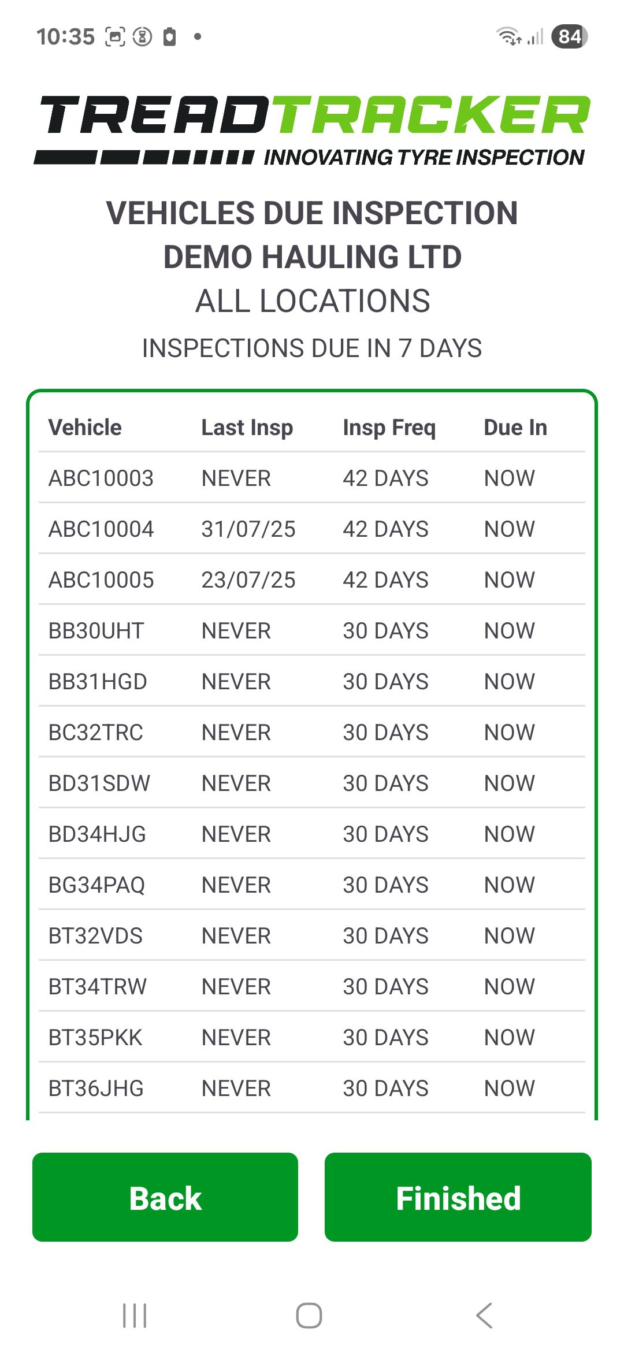This screenshot has height=1352, width=624.
Task: Tap the Android back navigation arrow
Action: [484, 1316]
